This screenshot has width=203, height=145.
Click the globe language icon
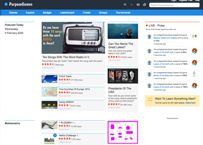click(144, 5)
